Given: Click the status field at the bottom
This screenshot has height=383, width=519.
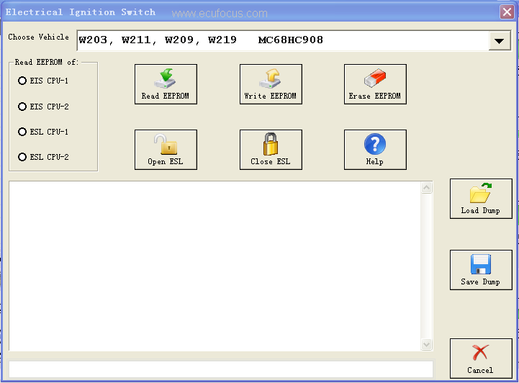Looking at the screenshot, I should pos(221,369).
